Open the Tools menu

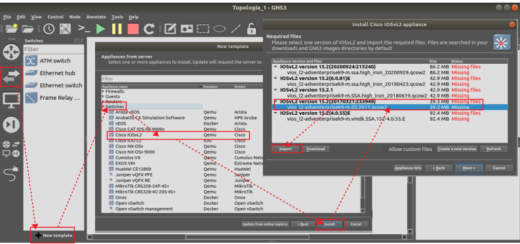117,17
